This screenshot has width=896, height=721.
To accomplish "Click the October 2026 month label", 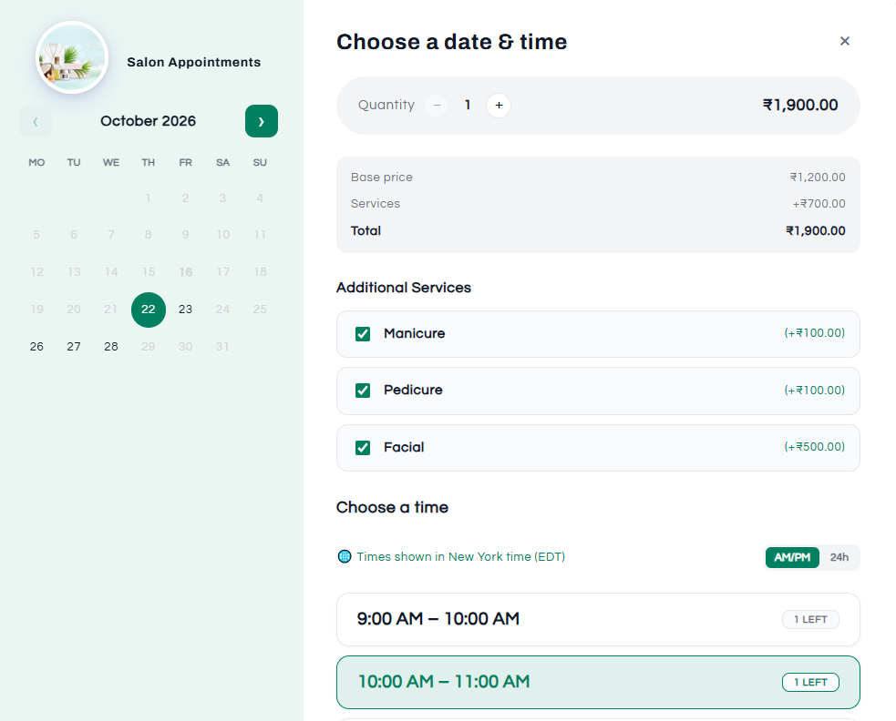I will (x=148, y=121).
